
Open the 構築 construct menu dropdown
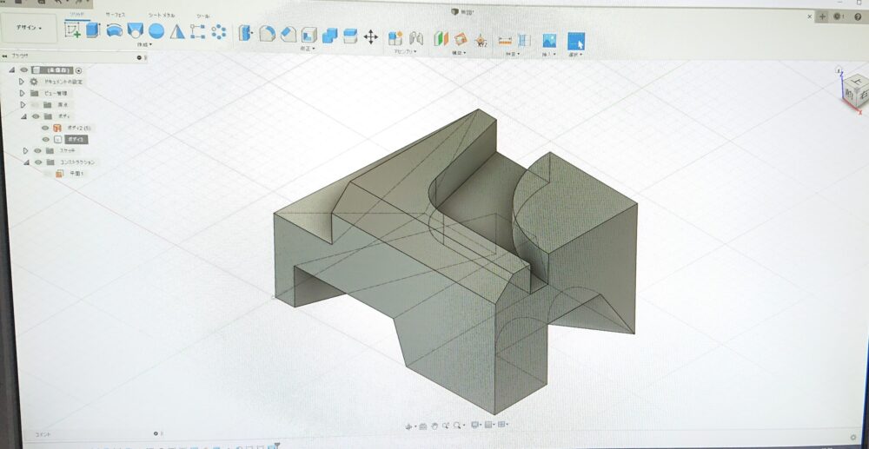coord(460,53)
